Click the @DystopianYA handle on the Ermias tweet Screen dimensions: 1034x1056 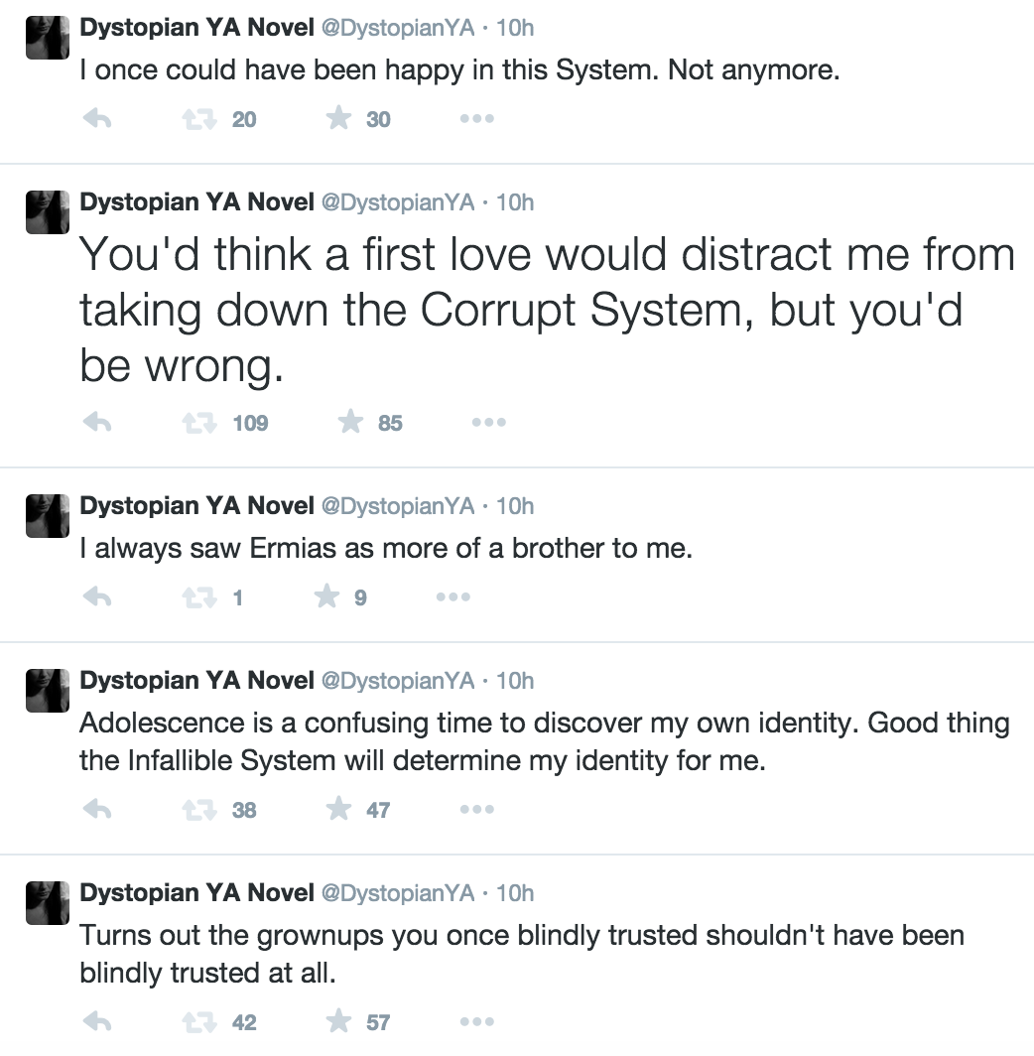pos(398,506)
